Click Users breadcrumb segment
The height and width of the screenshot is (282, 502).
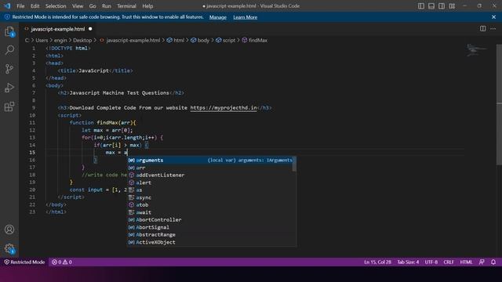[42, 40]
